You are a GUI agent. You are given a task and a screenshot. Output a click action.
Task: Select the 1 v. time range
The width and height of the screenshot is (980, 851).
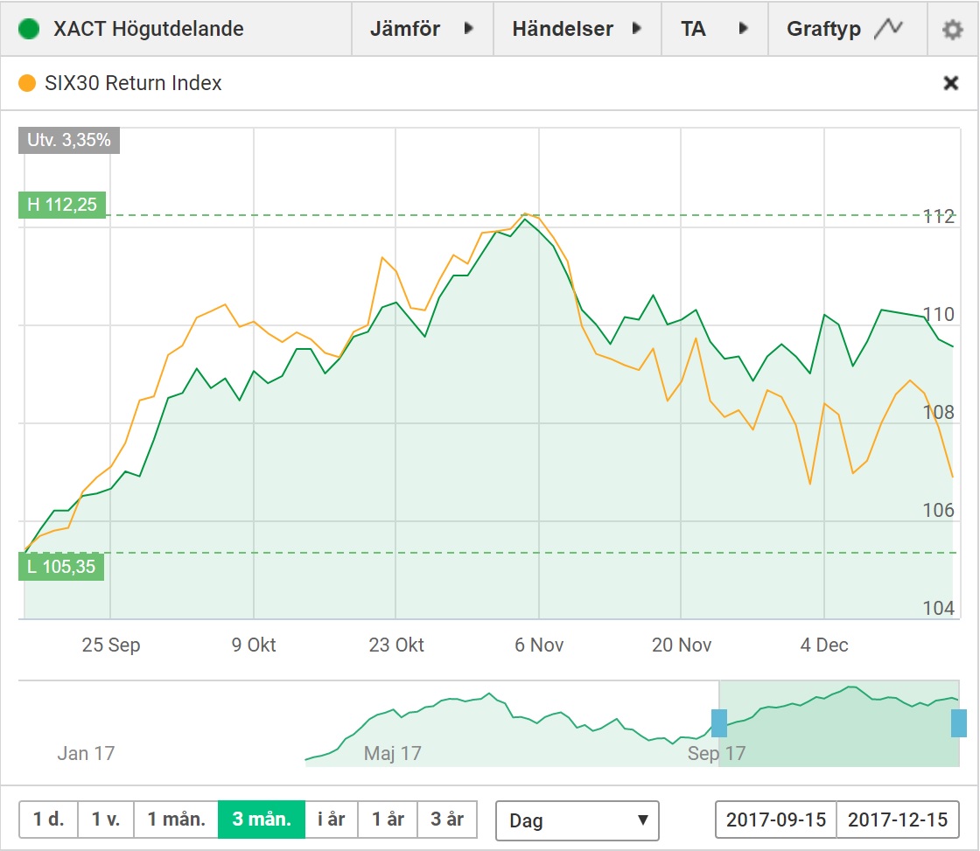coord(106,820)
